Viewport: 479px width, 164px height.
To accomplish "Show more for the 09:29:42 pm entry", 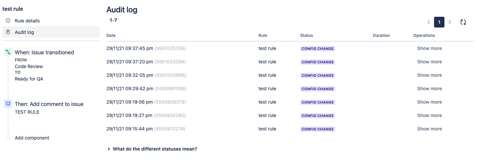I will click(429, 89).
